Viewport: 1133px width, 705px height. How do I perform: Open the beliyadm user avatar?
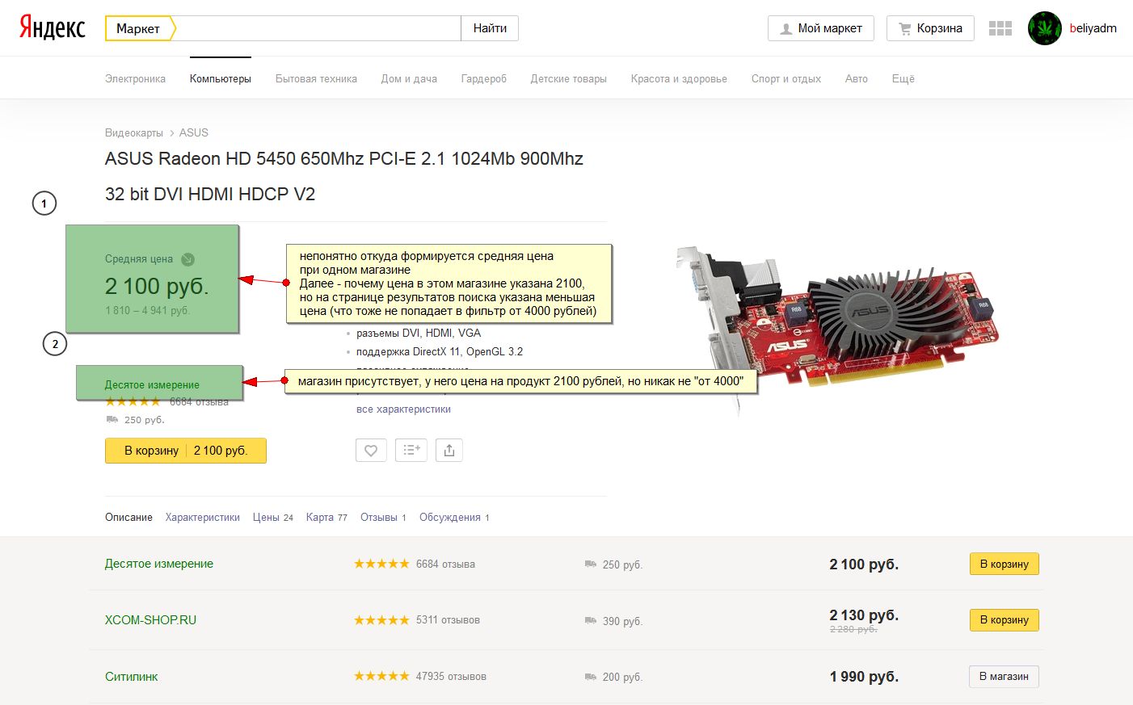point(1045,28)
